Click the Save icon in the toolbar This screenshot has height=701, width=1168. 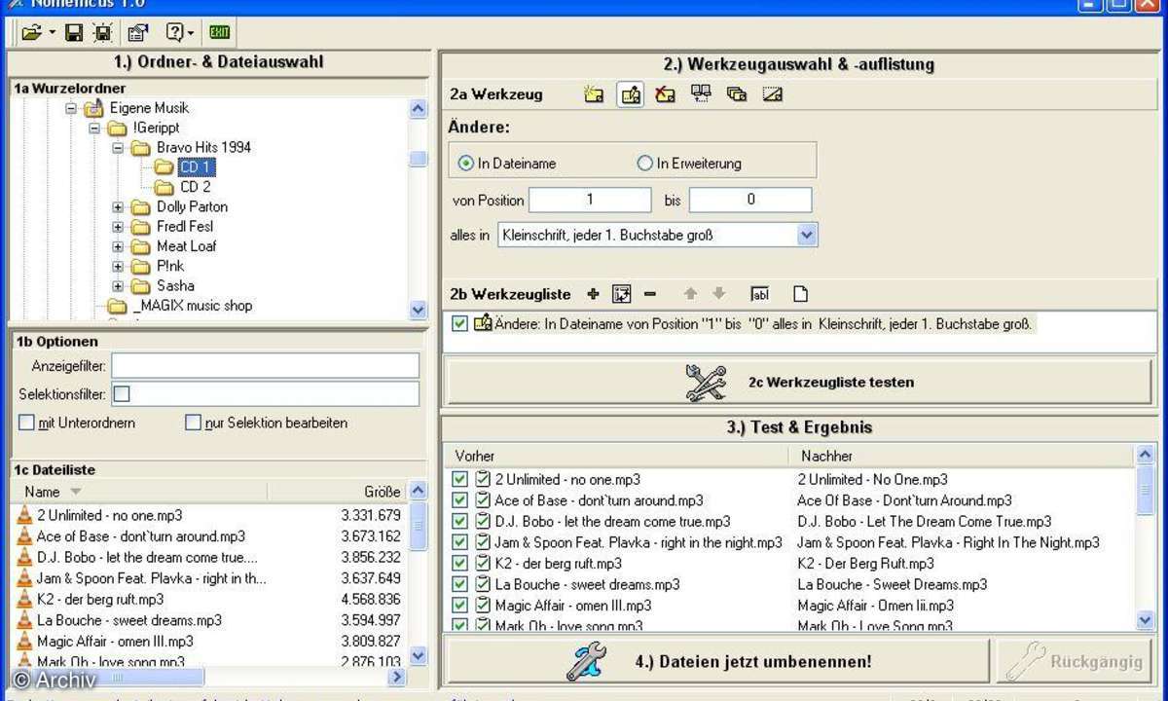tap(76, 31)
